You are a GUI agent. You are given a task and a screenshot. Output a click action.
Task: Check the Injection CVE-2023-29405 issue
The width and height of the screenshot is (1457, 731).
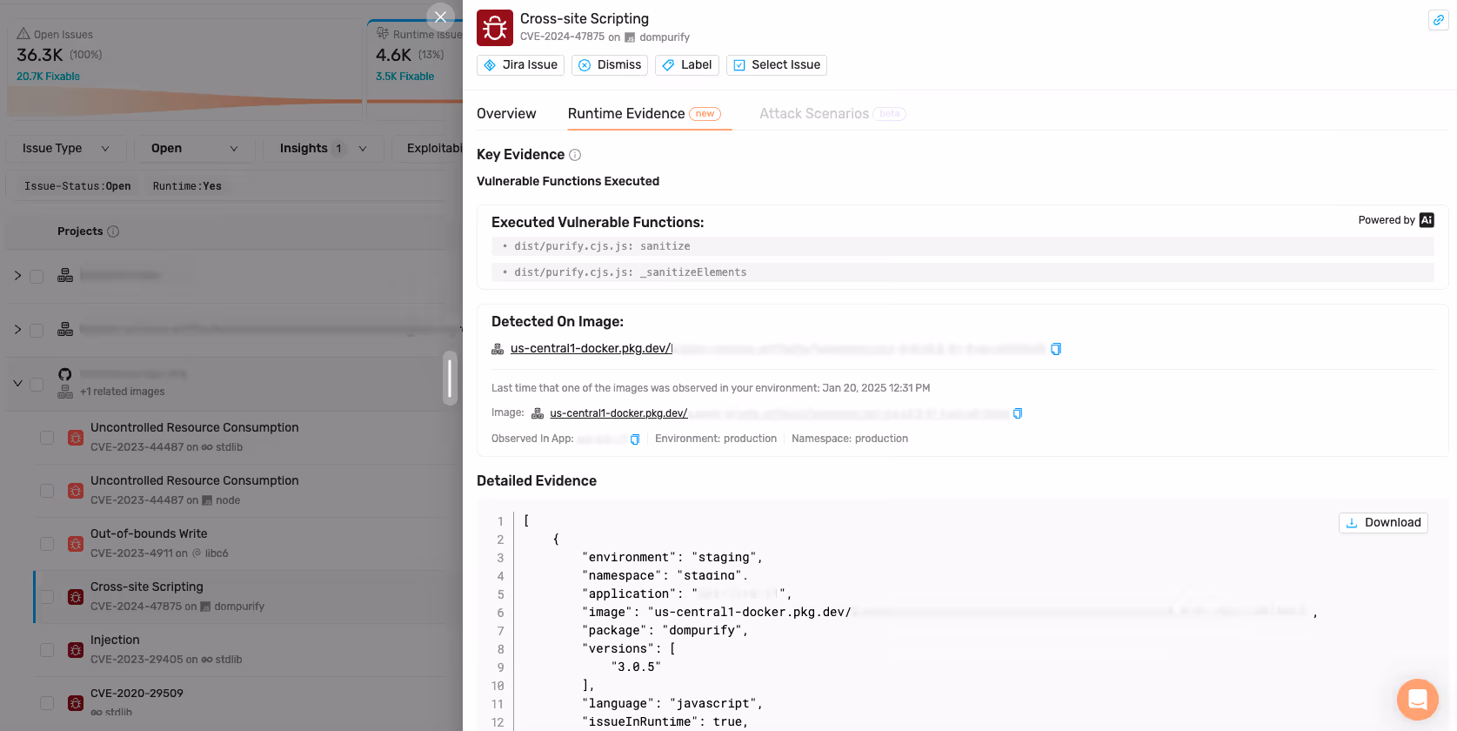click(47, 650)
